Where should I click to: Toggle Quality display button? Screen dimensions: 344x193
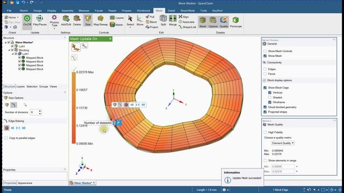tap(224, 22)
